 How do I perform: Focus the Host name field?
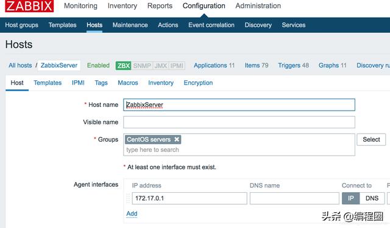click(x=239, y=105)
